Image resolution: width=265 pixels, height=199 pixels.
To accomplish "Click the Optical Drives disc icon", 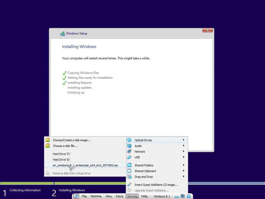I will point(129,140).
